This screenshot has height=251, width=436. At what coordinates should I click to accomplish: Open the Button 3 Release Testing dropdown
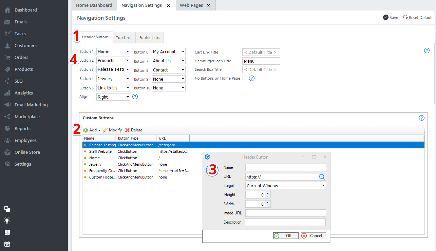coord(113,69)
